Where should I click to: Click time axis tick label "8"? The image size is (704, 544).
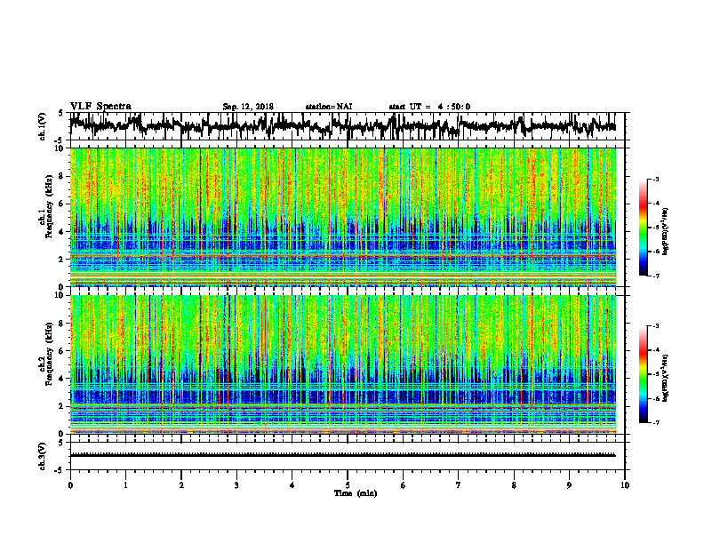click(514, 485)
